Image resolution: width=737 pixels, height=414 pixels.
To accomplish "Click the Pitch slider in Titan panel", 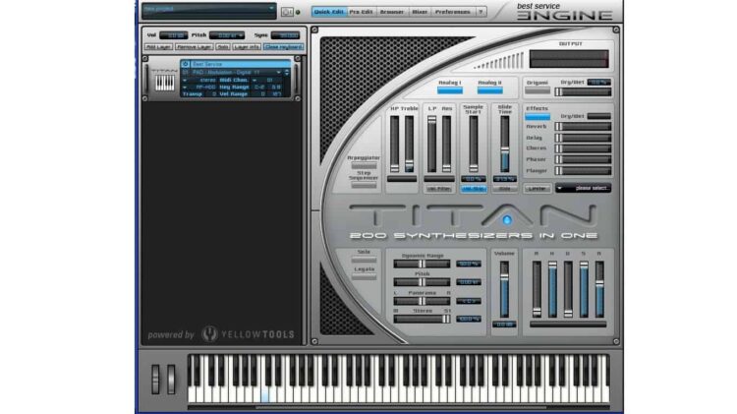I will pyautogui.click(x=422, y=282).
